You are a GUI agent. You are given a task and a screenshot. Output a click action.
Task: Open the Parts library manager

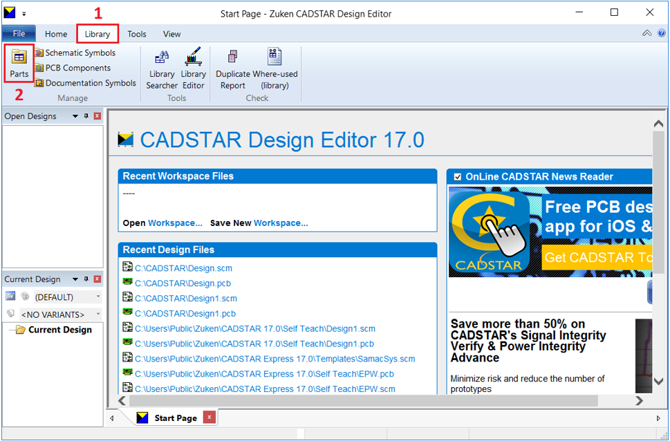[x=19, y=63]
